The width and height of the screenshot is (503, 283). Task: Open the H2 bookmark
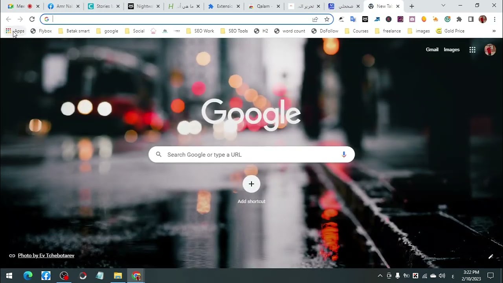pyautogui.click(x=261, y=31)
